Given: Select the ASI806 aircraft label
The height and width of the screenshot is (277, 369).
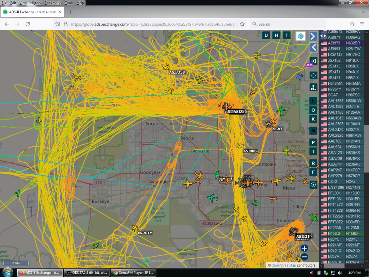Looking at the screenshot, I should click(x=250, y=151).
